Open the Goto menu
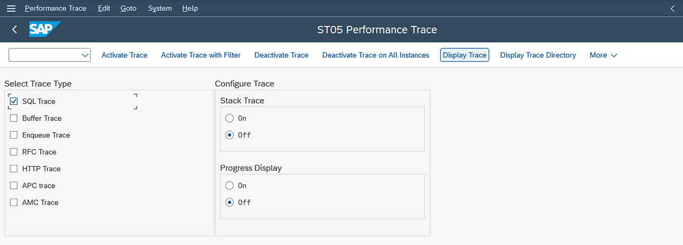This screenshot has width=683, height=245. coord(129,8)
